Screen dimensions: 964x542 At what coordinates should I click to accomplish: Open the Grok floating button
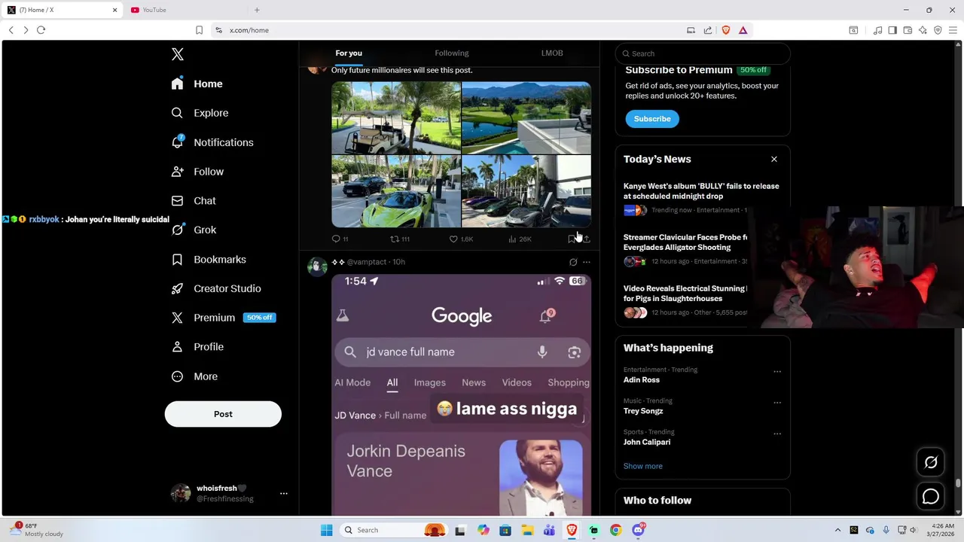point(931,462)
